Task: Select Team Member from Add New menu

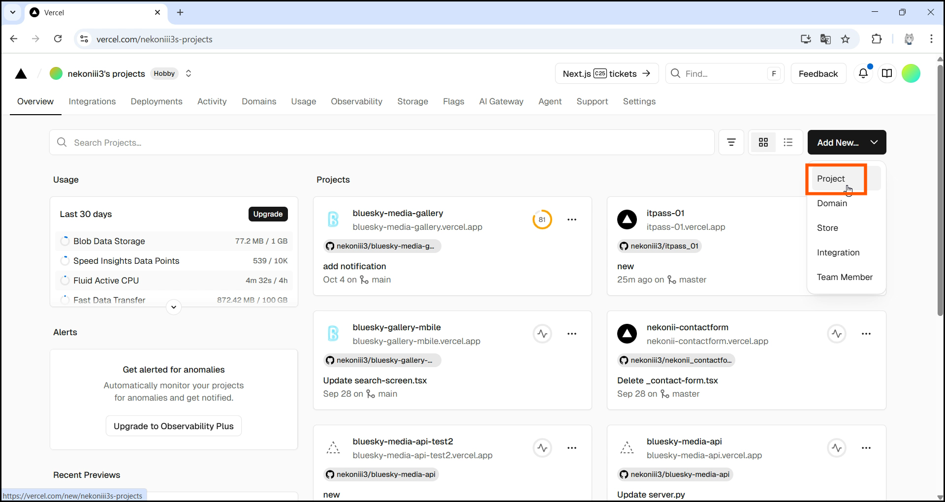Action: tap(846, 277)
